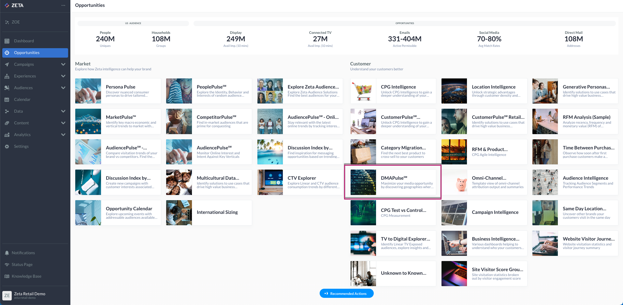Click the CPG Test vs Control thumbnail
The height and width of the screenshot is (305, 623).
pos(363,213)
